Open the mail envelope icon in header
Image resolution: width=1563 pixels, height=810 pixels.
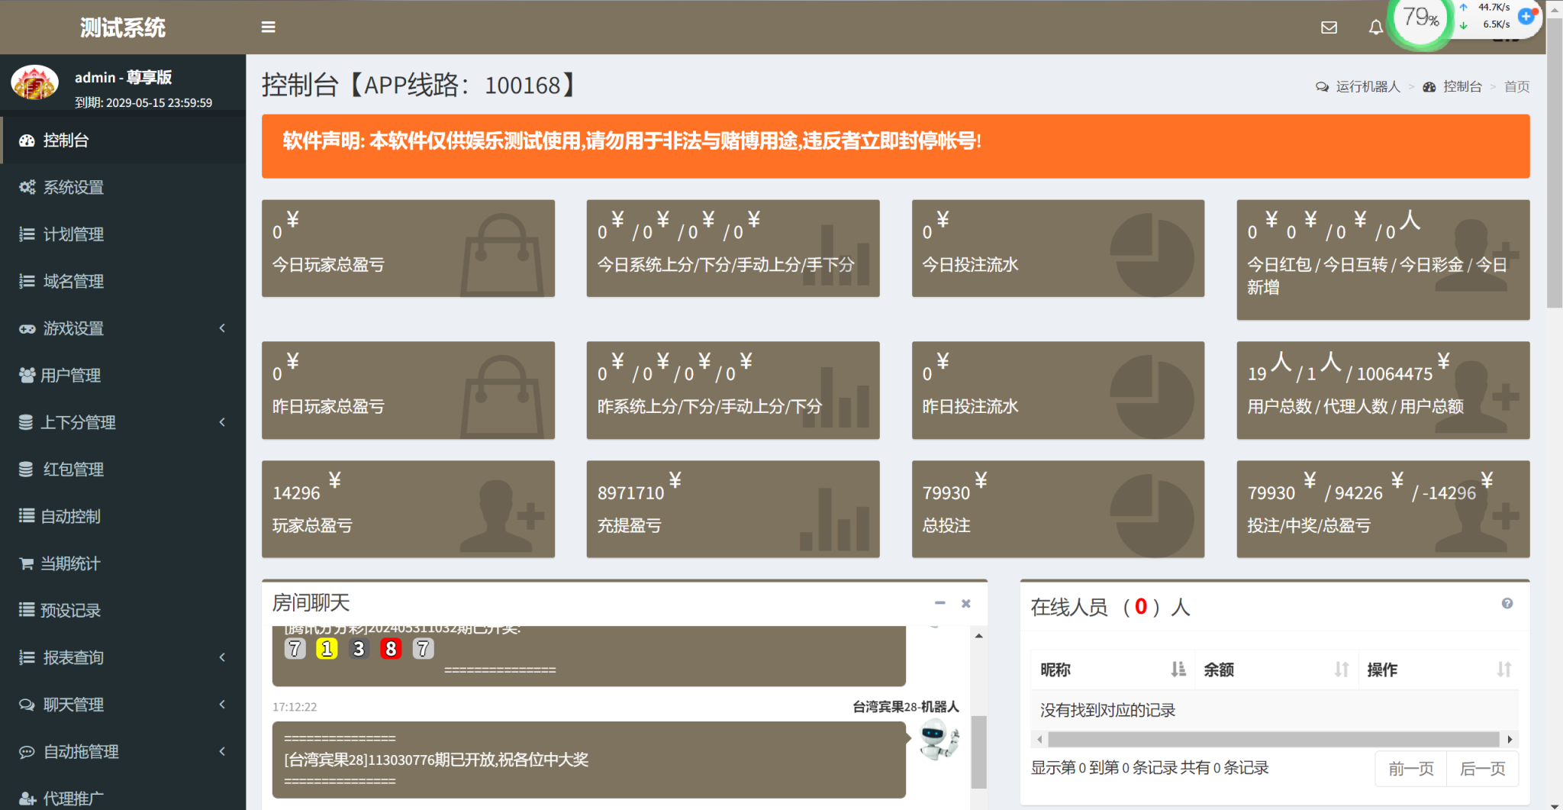(x=1329, y=27)
